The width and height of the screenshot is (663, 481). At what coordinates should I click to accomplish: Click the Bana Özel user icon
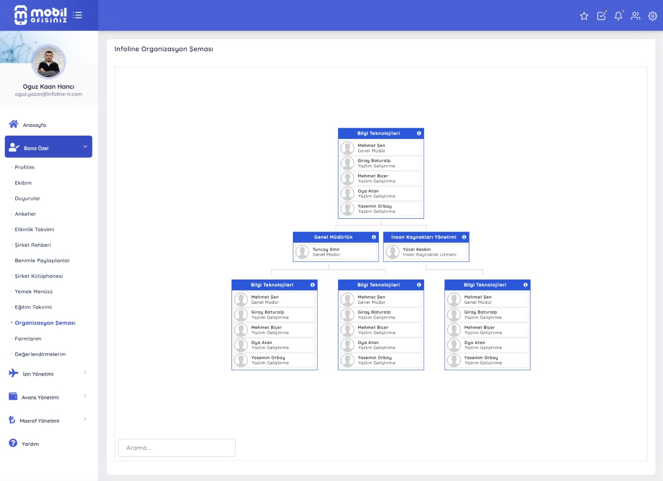(14, 147)
